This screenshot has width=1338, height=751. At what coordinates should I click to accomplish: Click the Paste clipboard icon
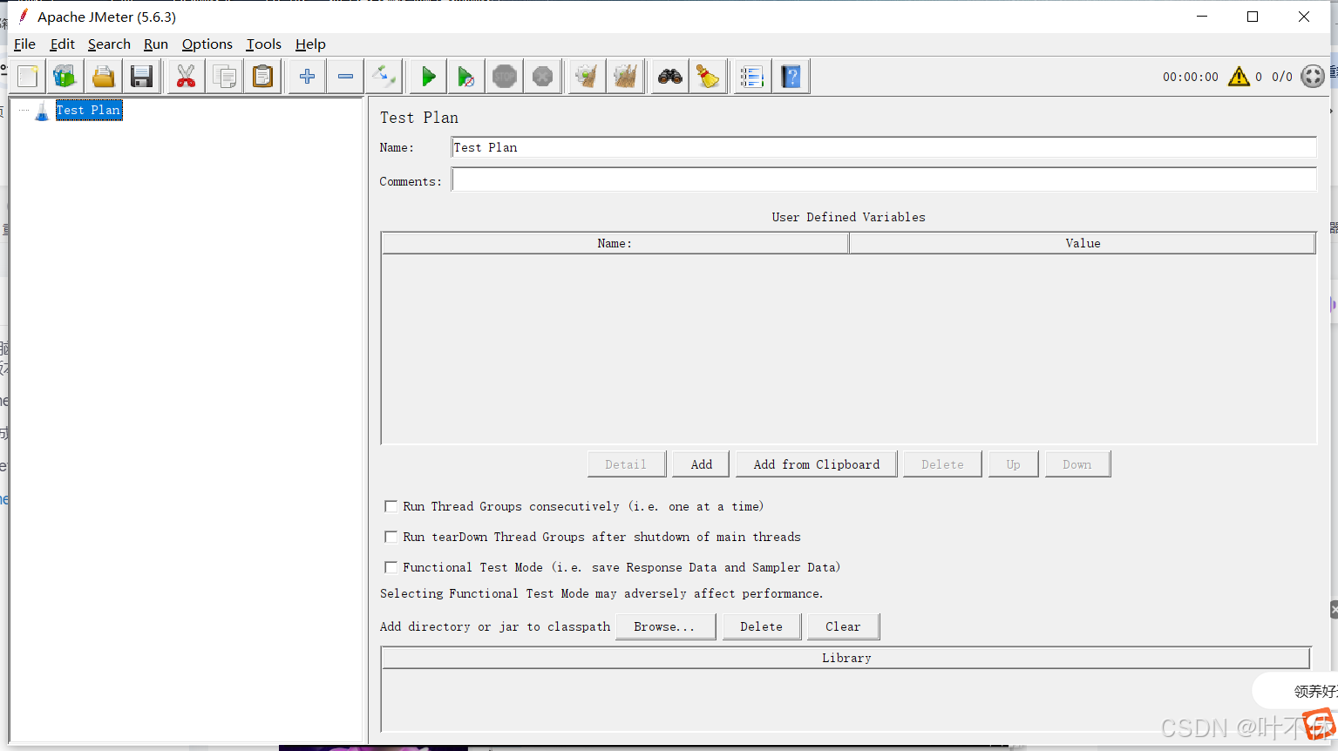pos(262,77)
